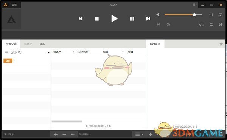Open the equalizer sound effects icon
Image resolution: width=227 pixels, height=140 pixels.
tap(211, 15)
